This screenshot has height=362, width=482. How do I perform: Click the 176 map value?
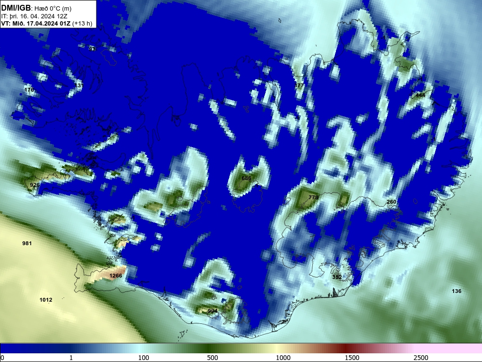29,90
